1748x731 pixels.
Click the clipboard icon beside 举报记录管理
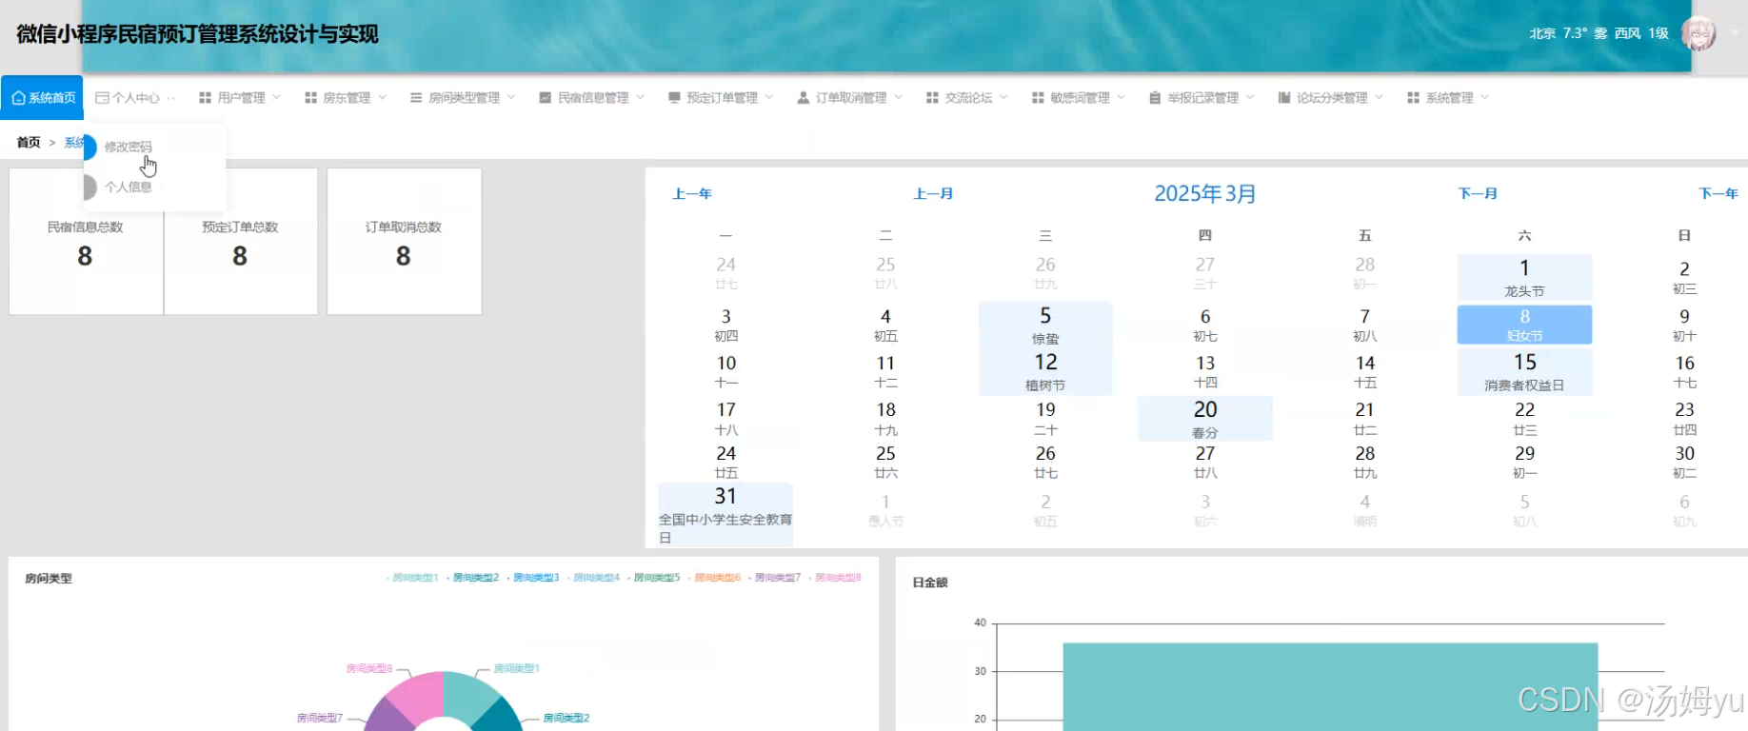pyautogui.click(x=1155, y=98)
